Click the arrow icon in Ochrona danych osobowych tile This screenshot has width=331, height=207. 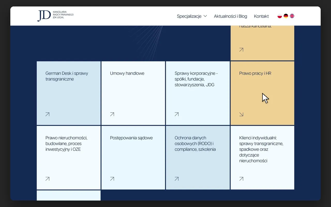177,179
